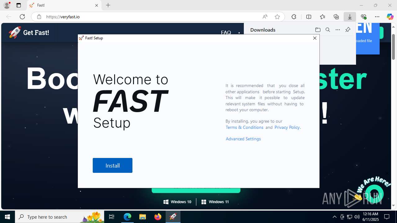This screenshot has height=223, width=397.
Task: Open Edge tab actions menu
Action: coord(19,5)
